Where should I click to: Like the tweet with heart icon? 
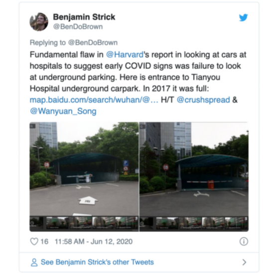(x=34, y=242)
